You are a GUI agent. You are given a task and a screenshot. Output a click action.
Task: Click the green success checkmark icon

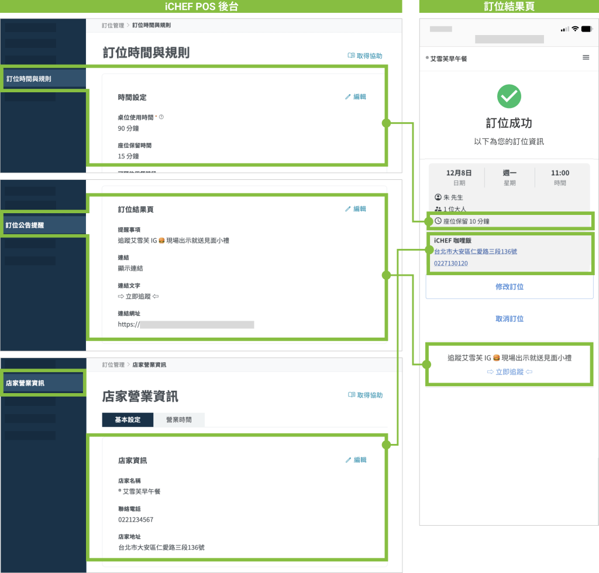pyautogui.click(x=509, y=96)
